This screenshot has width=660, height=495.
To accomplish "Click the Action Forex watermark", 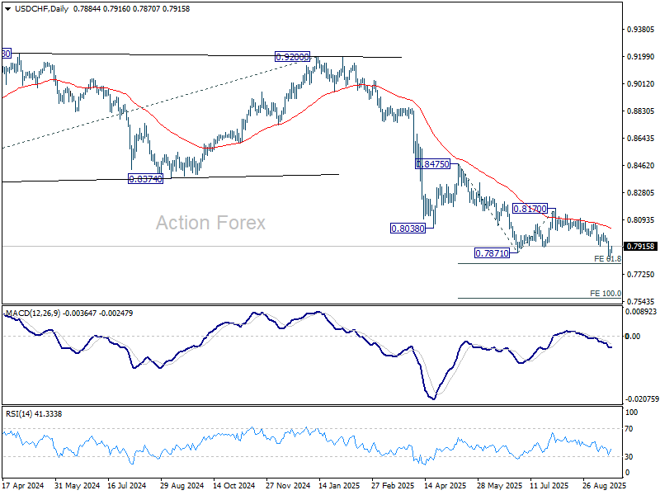I will [x=211, y=223].
